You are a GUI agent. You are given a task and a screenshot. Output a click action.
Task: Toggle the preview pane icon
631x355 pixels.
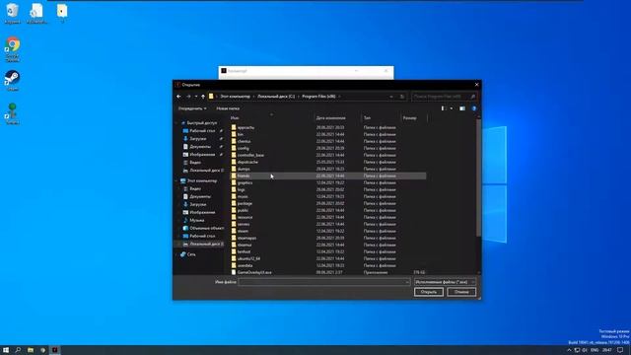tap(462, 108)
